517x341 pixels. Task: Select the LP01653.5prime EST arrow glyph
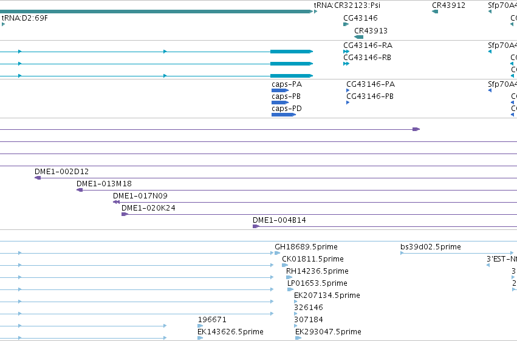coord(290,289)
